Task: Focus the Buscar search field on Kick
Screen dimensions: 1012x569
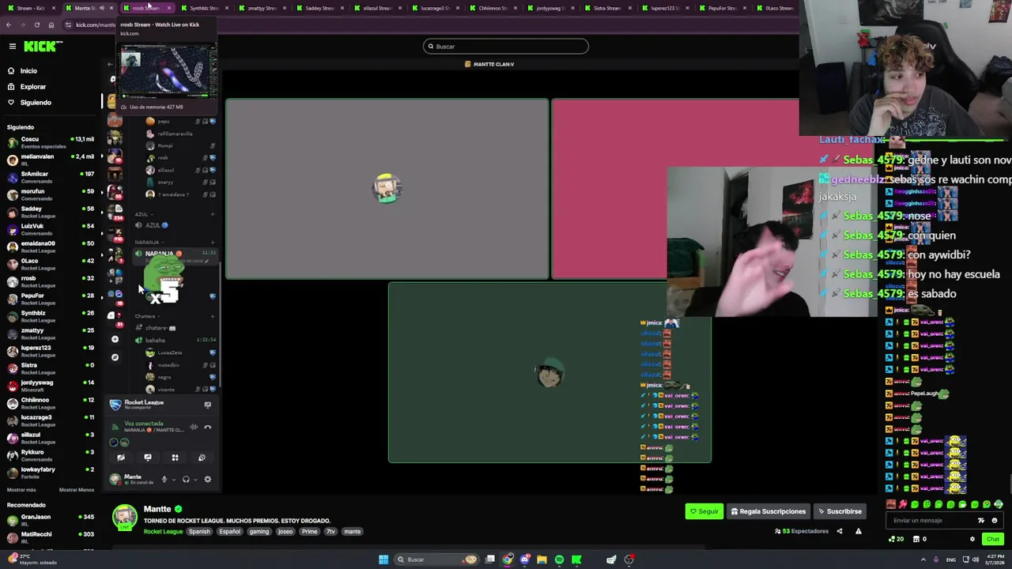Action: click(506, 47)
